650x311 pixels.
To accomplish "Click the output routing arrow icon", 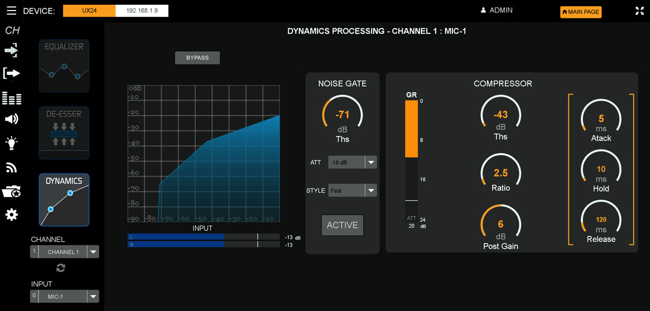I will coord(11,73).
